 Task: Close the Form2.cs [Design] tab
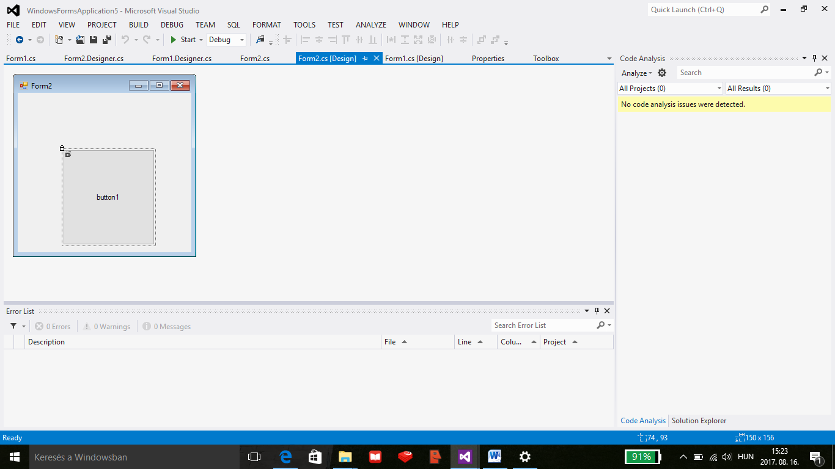[x=377, y=58]
